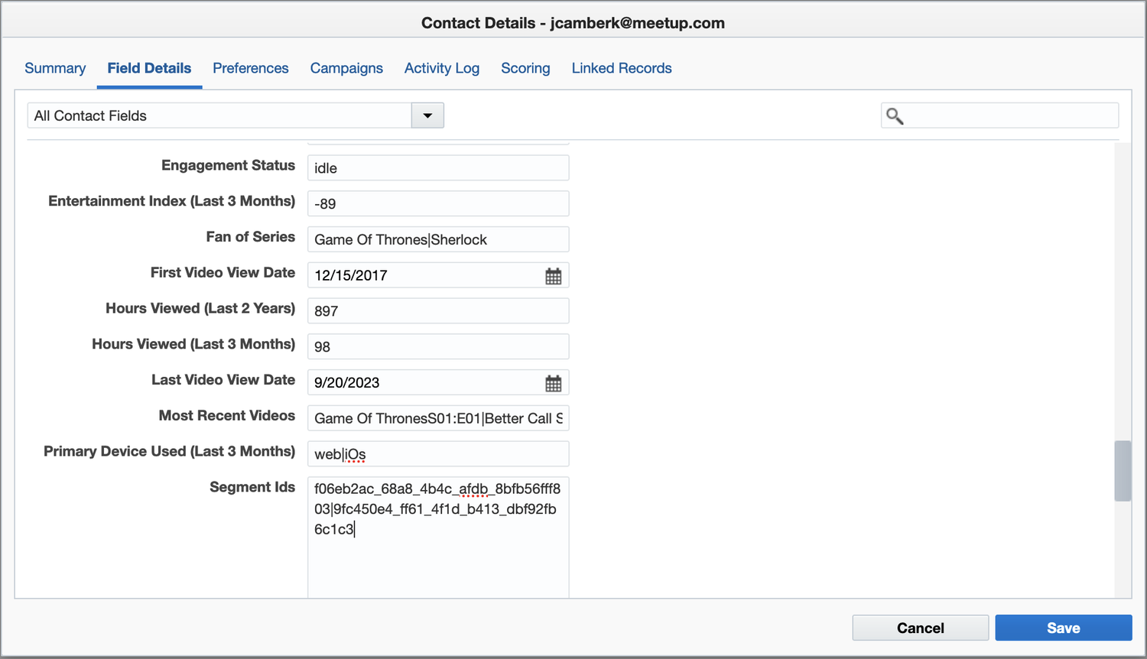Open the Linked Records tab

point(621,68)
